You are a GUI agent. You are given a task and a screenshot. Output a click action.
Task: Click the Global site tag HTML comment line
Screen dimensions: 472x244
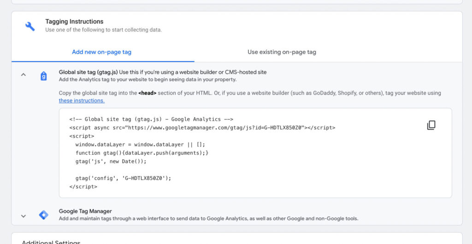[151, 119]
